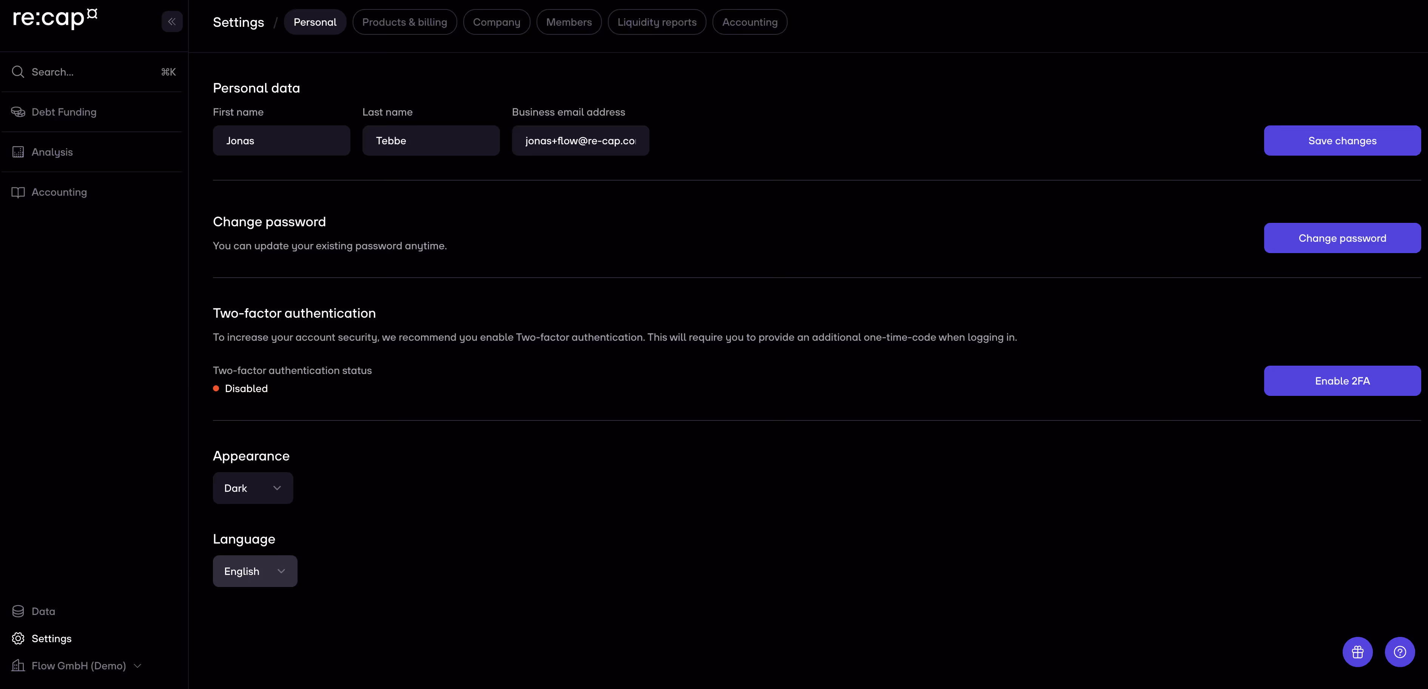Switch to Products & billing tab
Viewport: 1428px width, 689px height.
pyautogui.click(x=404, y=22)
